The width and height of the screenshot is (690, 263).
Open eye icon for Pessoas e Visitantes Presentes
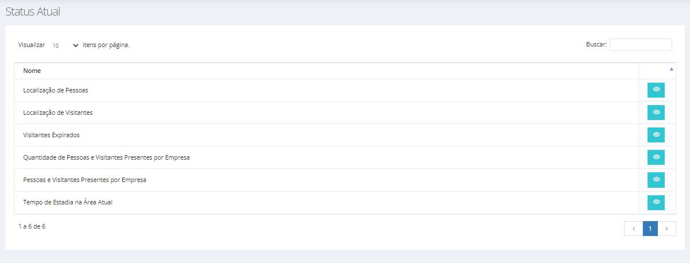click(x=656, y=180)
